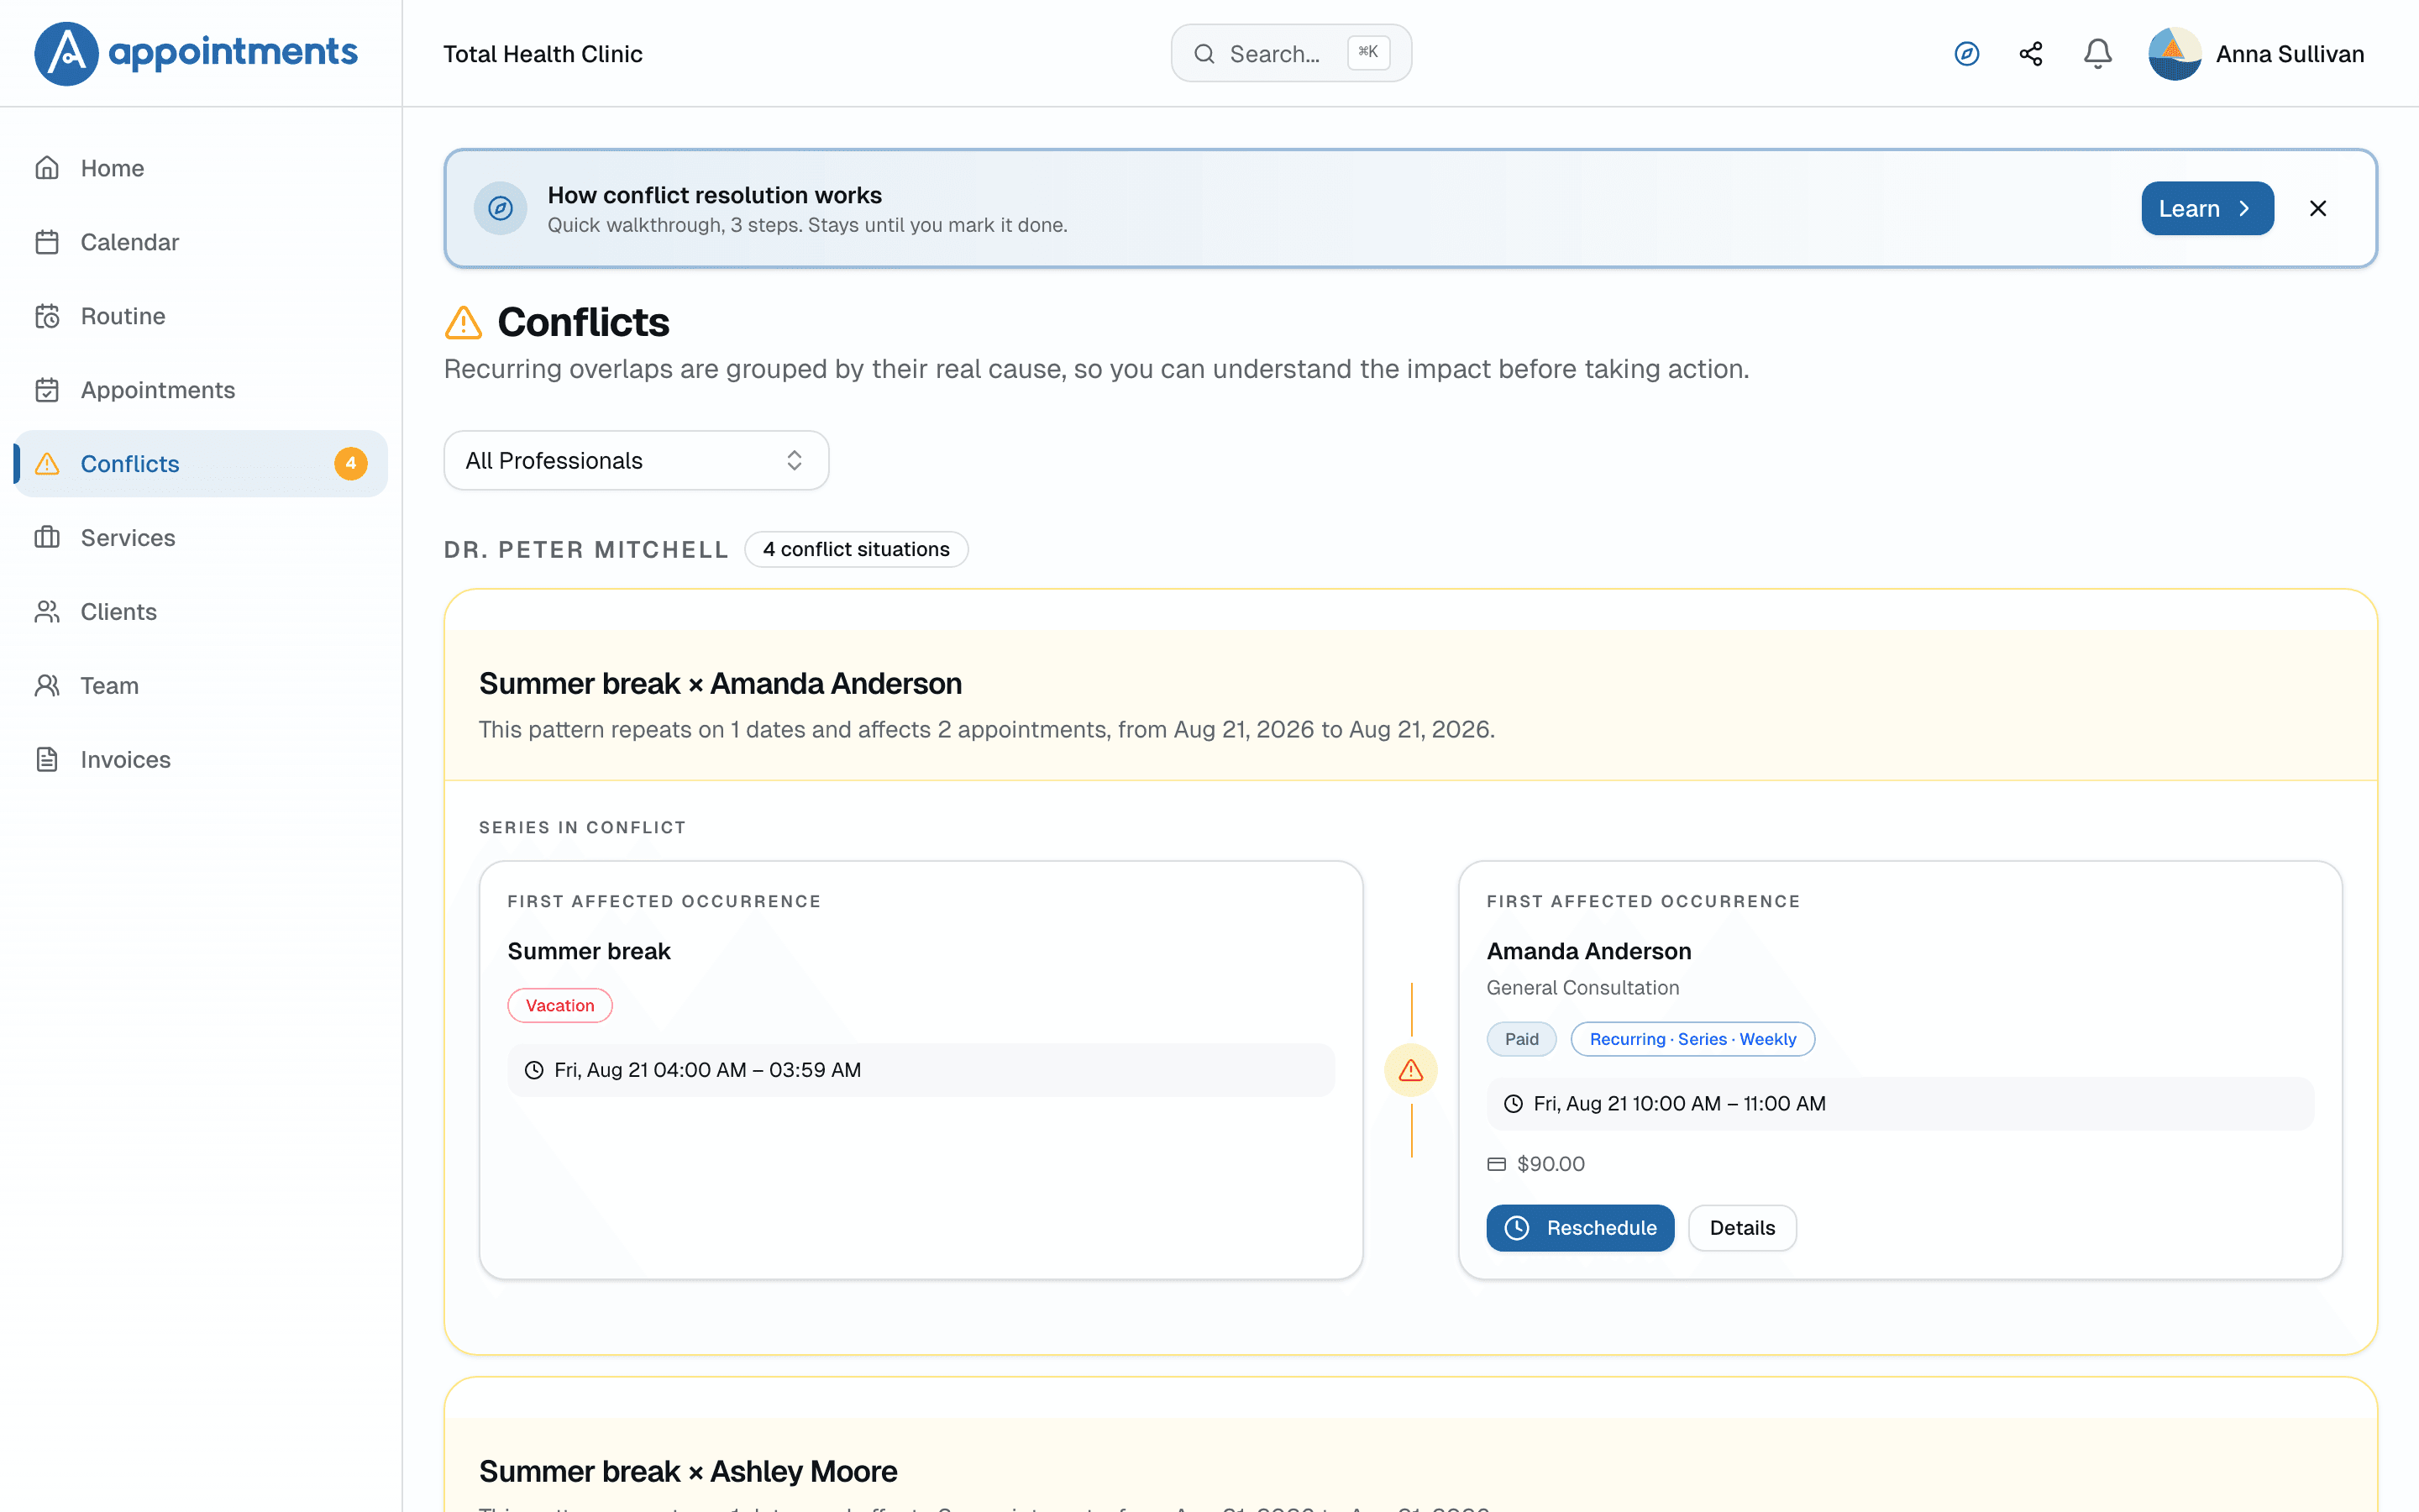Click the share icon in header
Screen dimensions: 2419x1512
pyautogui.click(x=2031, y=54)
